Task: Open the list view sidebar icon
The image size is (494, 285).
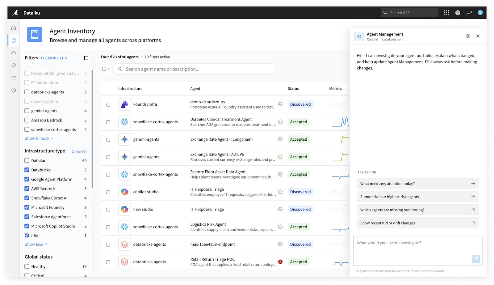Action: point(14,78)
